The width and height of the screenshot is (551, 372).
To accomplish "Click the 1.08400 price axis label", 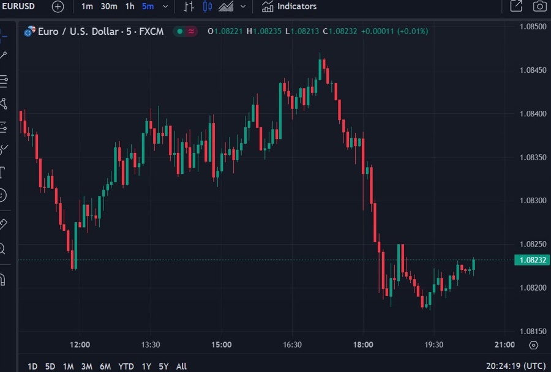I will pos(533,114).
